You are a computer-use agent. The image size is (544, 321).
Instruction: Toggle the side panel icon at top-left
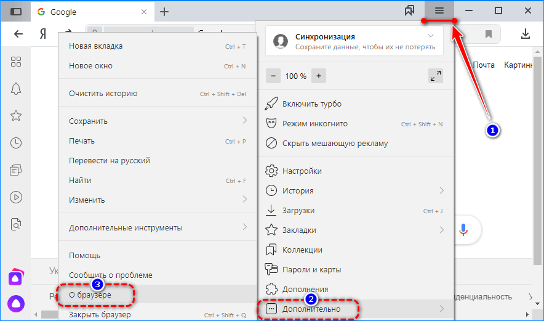coord(17,12)
